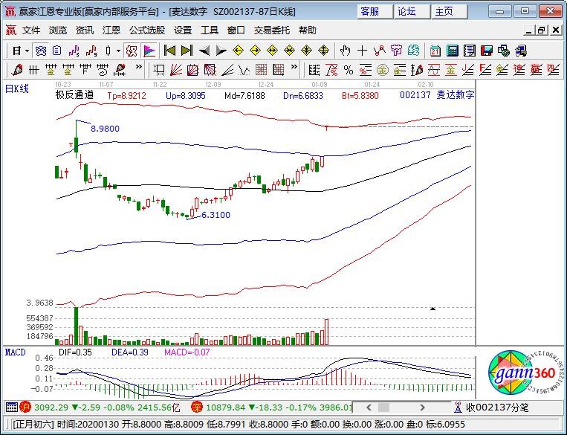Click yellow diamond horizontal expand icon

click(x=272, y=51)
